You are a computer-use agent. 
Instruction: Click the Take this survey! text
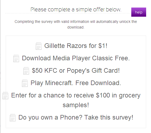pos(109,117)
